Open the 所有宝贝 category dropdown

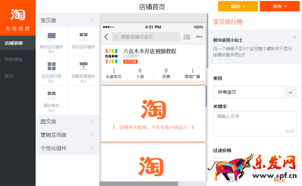255,92
